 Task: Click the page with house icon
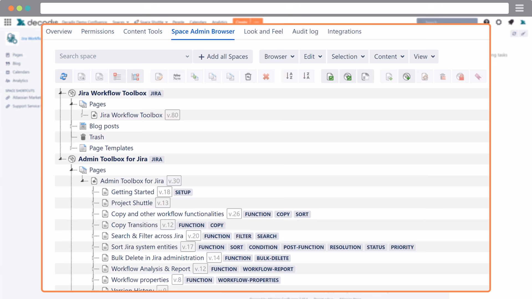click(425, 76)
